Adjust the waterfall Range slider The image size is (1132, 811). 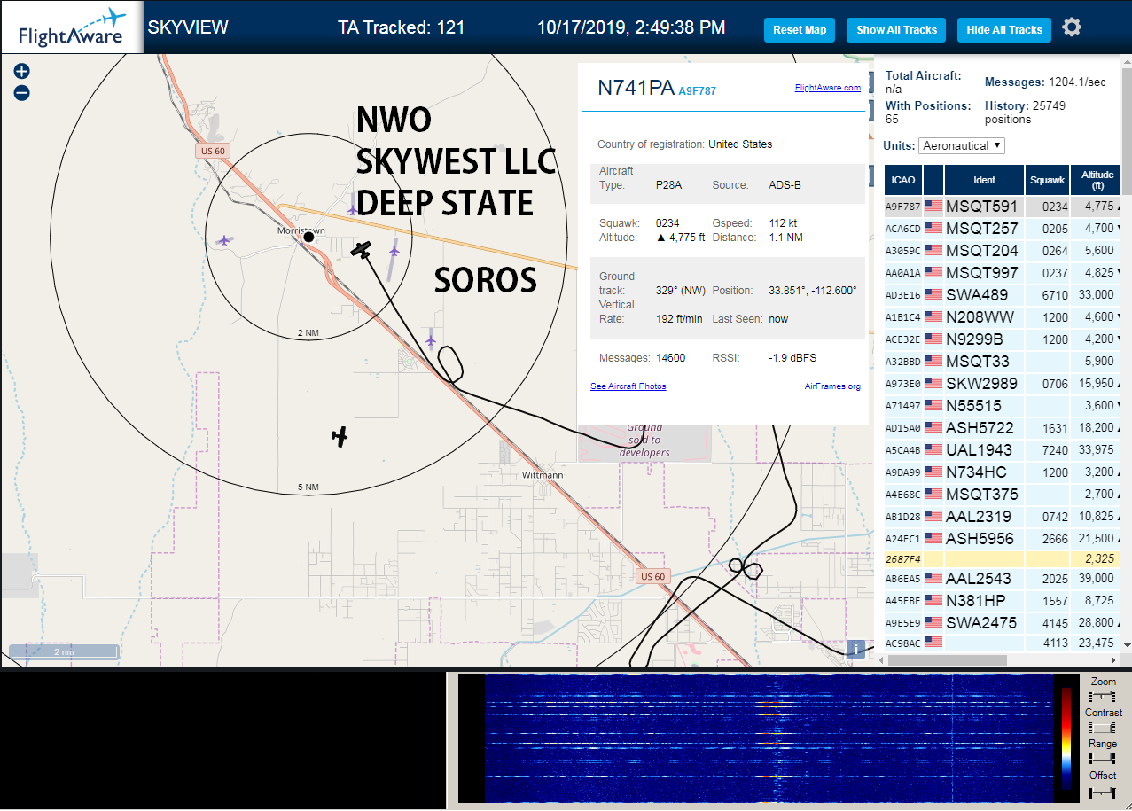click(x=1103, y=760)
